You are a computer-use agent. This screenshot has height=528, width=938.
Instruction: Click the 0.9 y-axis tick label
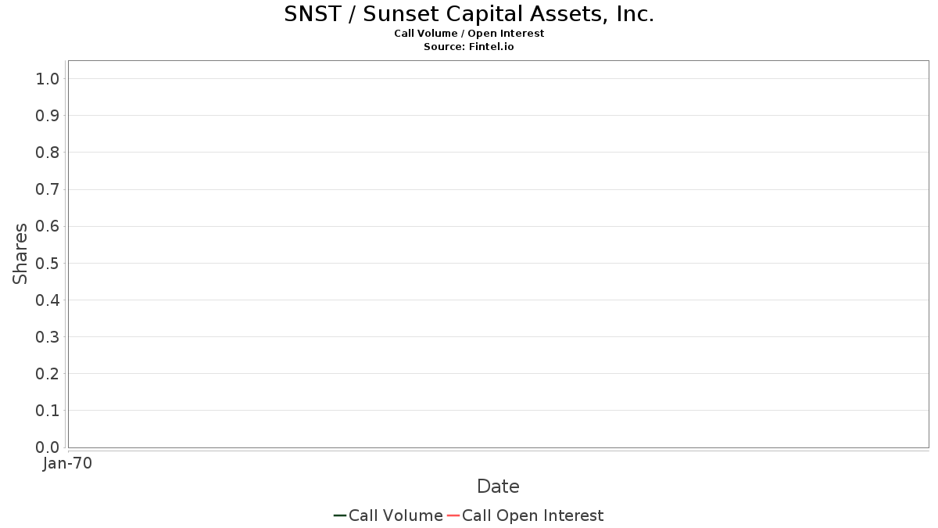click(48, 115)
